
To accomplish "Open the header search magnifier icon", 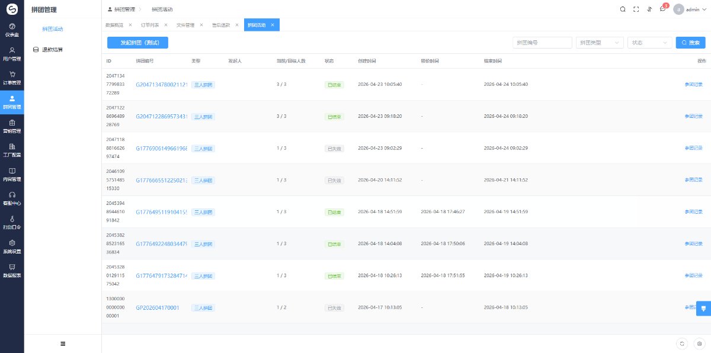I will 623,9.
